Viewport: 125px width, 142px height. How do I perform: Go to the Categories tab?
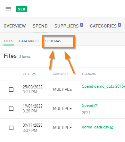[x=103, y=26]
